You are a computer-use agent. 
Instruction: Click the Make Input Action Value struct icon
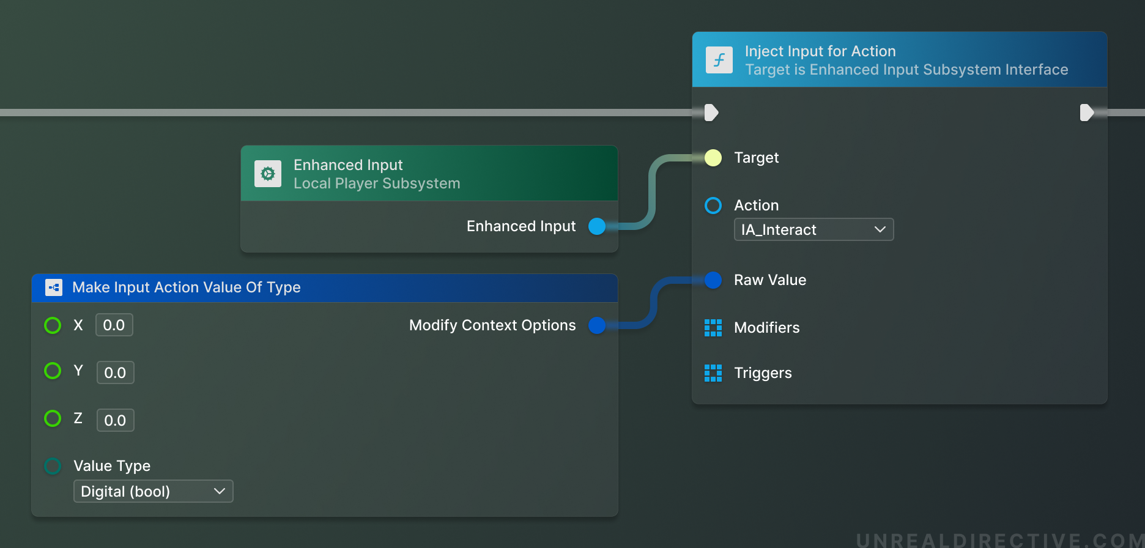54,287
